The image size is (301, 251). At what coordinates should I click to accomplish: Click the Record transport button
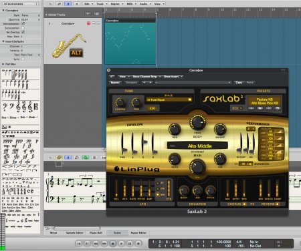point(138,244)
